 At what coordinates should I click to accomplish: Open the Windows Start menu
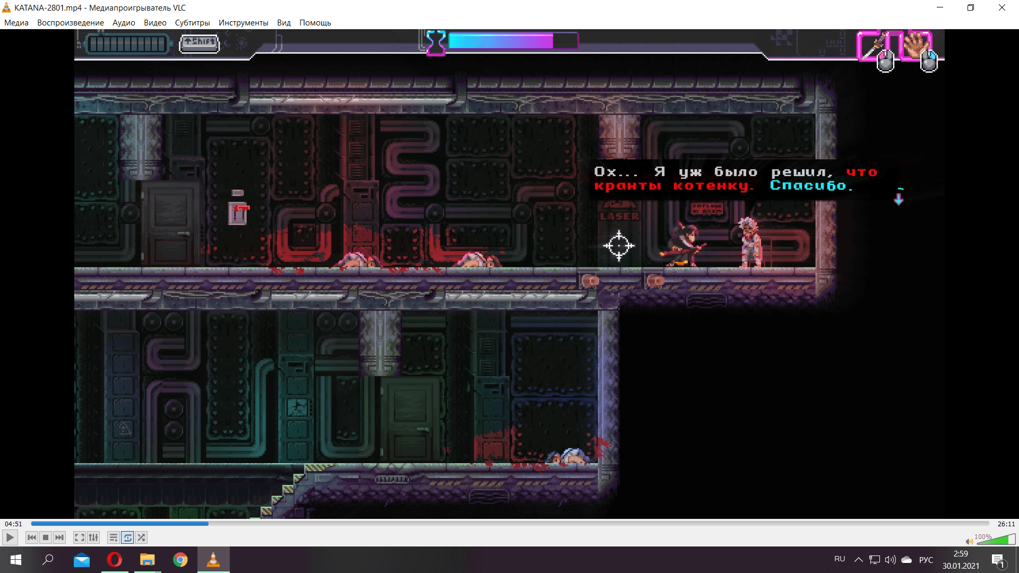click(x=16, y=560)
